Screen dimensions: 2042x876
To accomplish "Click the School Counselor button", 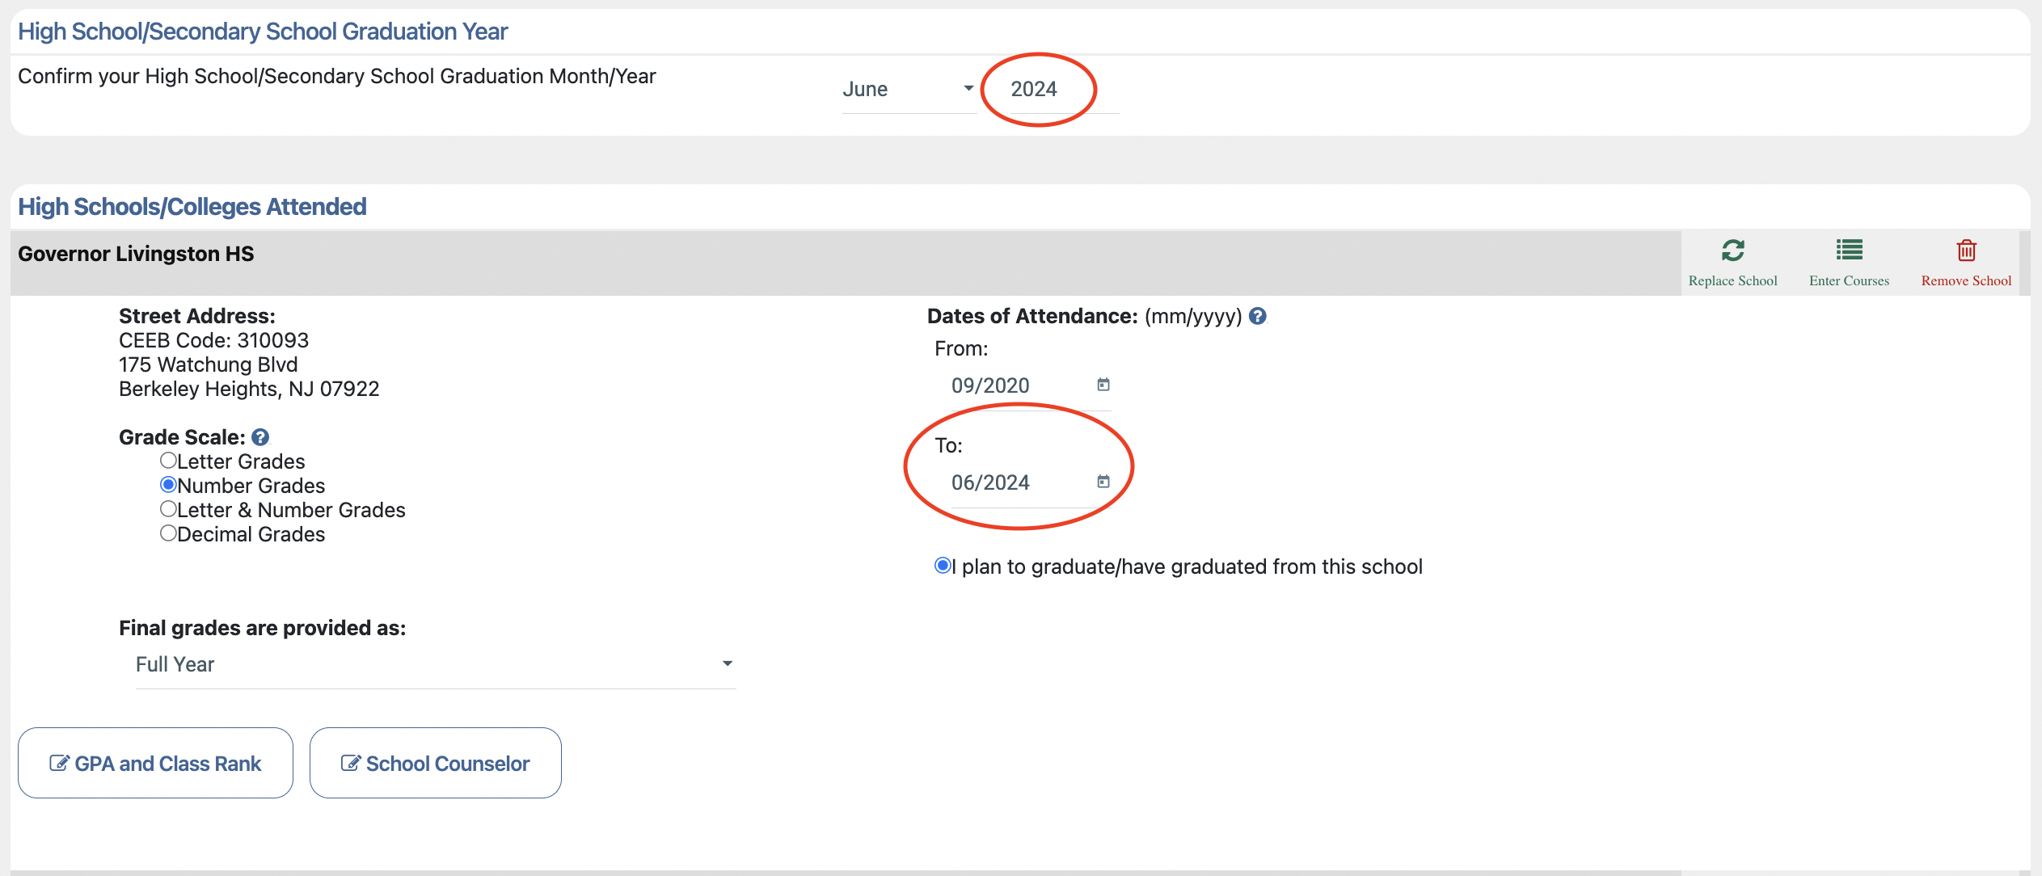I will point(435,762).
